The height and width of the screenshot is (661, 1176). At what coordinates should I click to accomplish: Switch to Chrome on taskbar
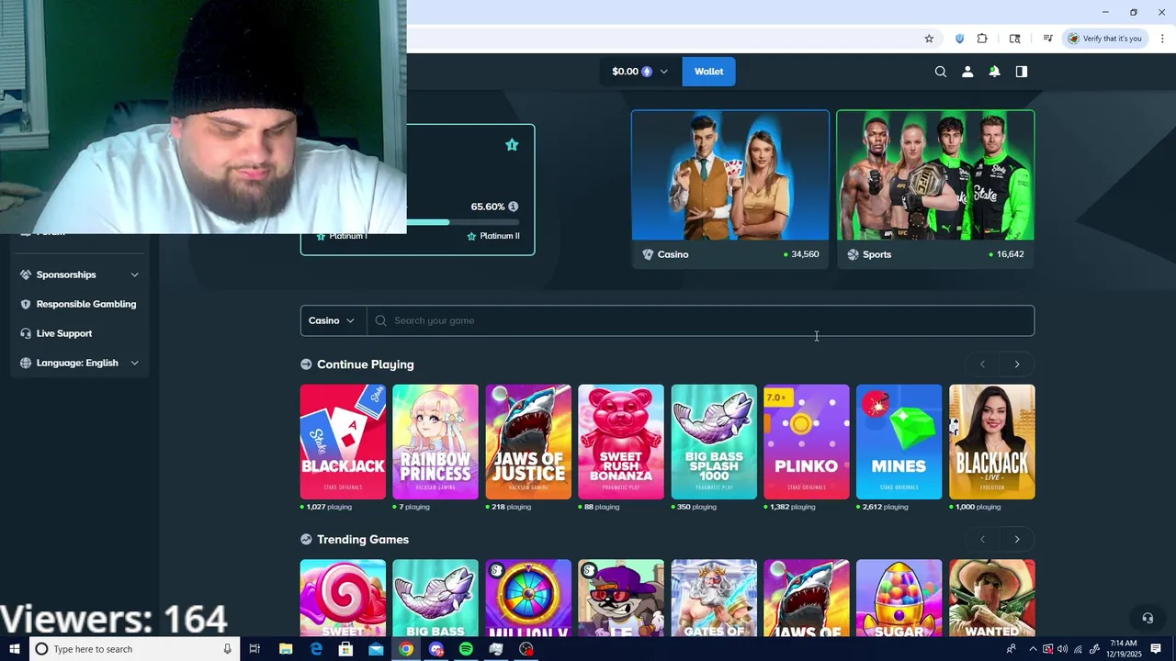point(406,649)
